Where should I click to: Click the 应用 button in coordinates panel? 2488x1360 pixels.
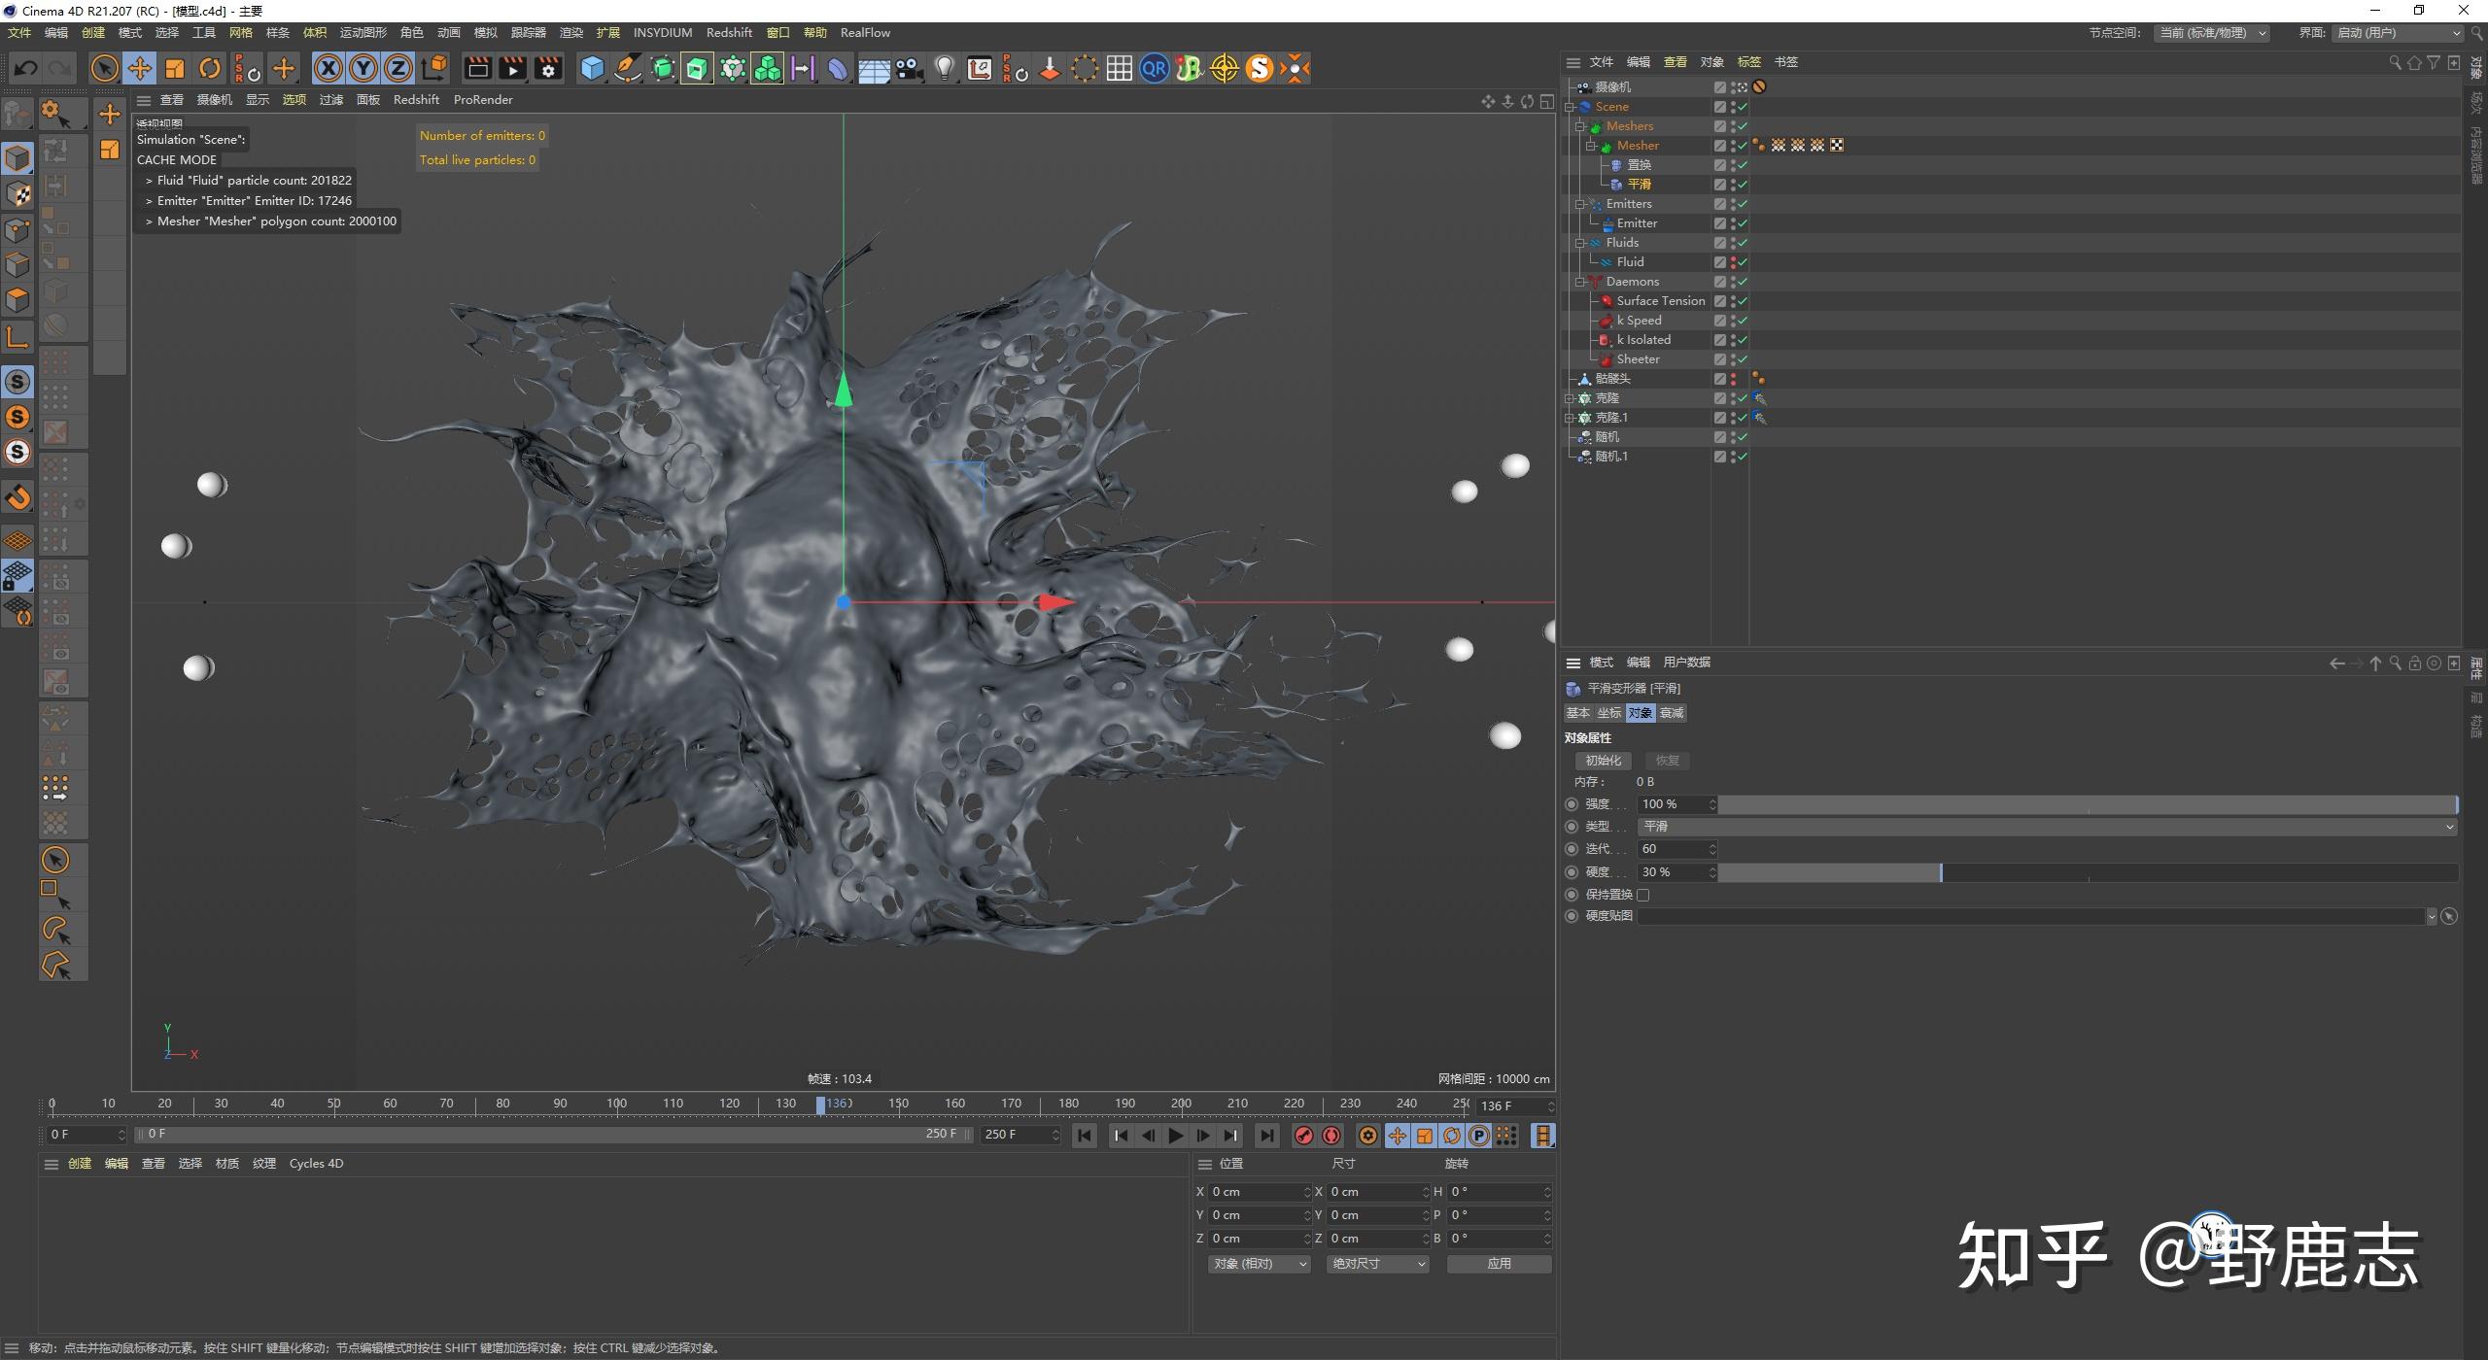point(1499,1263)
